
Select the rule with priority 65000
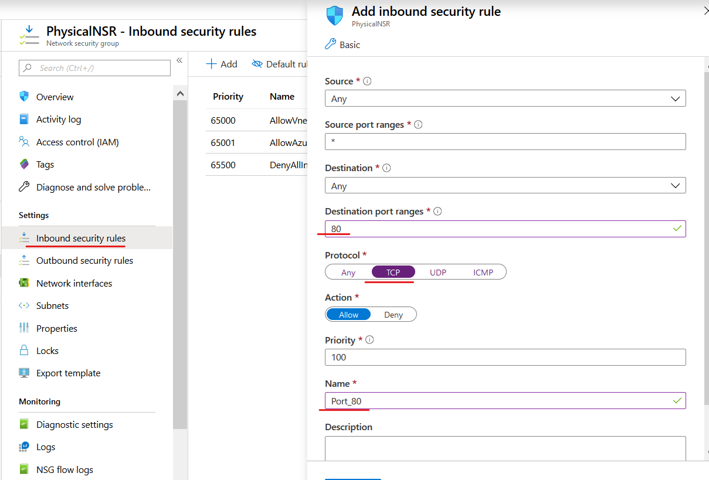256,120
